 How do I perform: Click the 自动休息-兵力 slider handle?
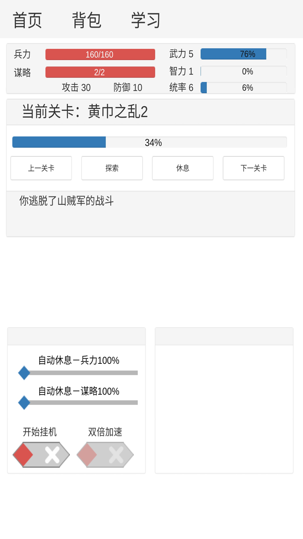24,373
